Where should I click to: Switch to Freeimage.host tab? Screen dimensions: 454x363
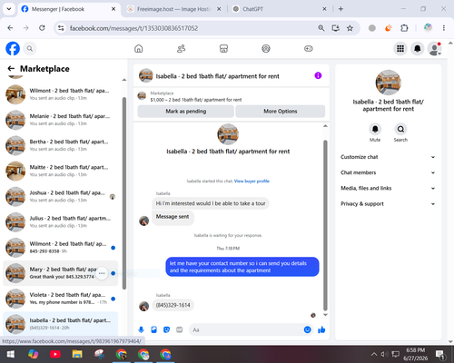173,9
